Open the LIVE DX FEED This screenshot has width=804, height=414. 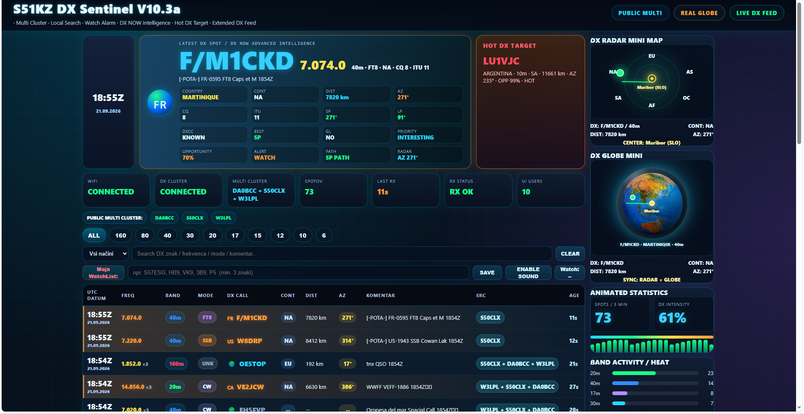click(x=757, y=13)
